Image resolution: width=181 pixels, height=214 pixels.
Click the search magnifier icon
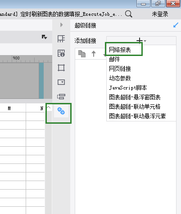[129, 14]
